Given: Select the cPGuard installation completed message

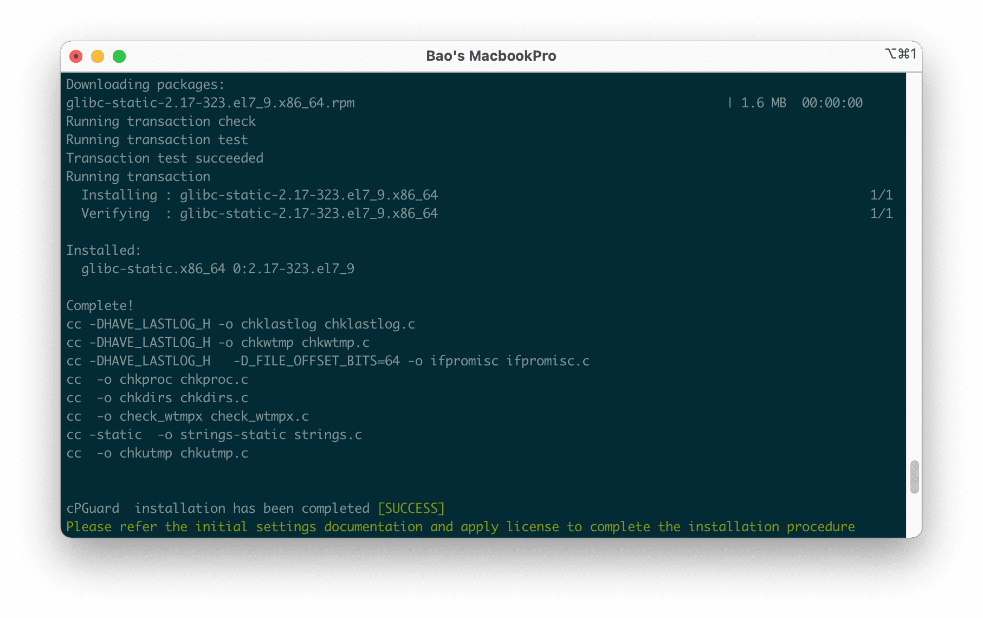Looking at the screenshot, I should click(x=255, y=508).
